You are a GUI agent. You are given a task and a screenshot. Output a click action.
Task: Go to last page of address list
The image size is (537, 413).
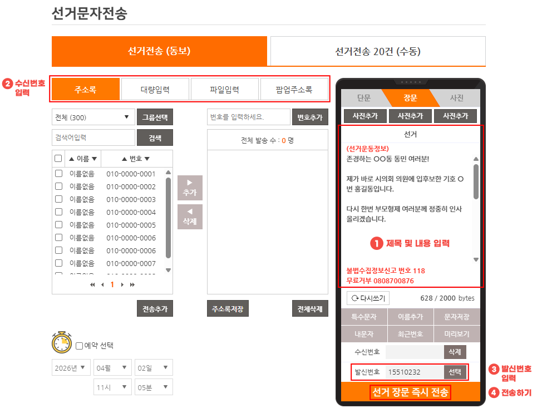click(132, 284)
